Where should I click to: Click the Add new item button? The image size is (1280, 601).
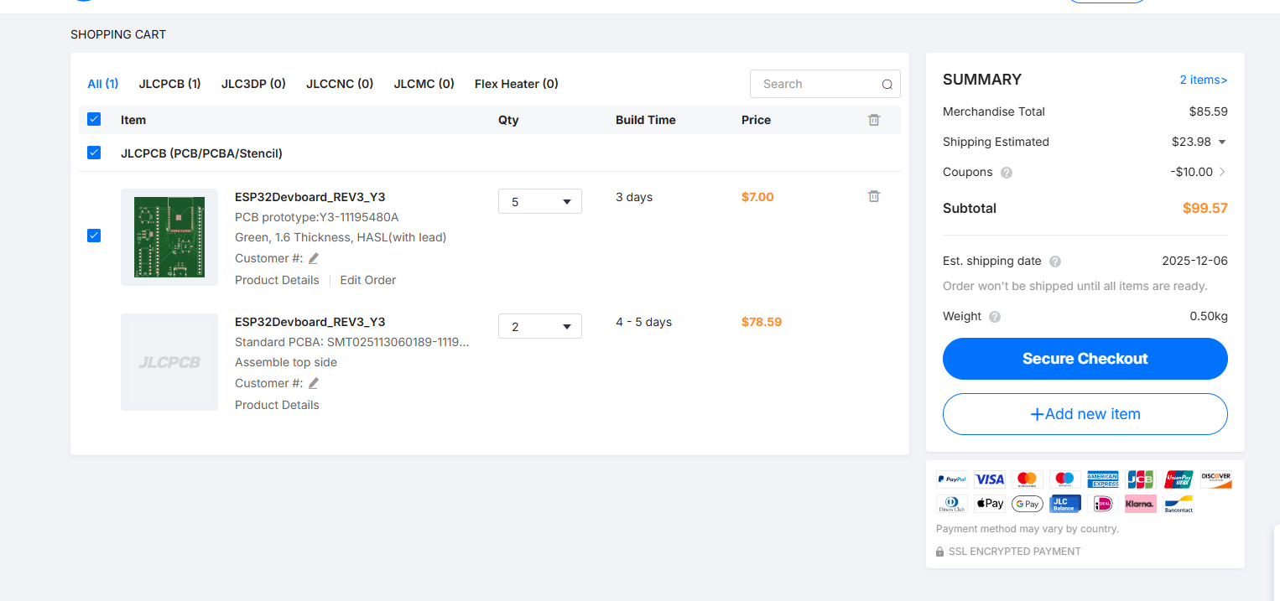point(1085,414)
